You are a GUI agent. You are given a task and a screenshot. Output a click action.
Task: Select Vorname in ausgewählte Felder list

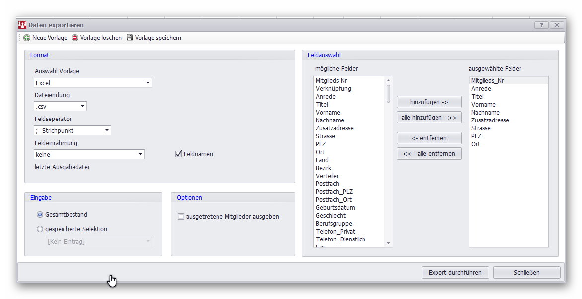[x=483, y=105]
